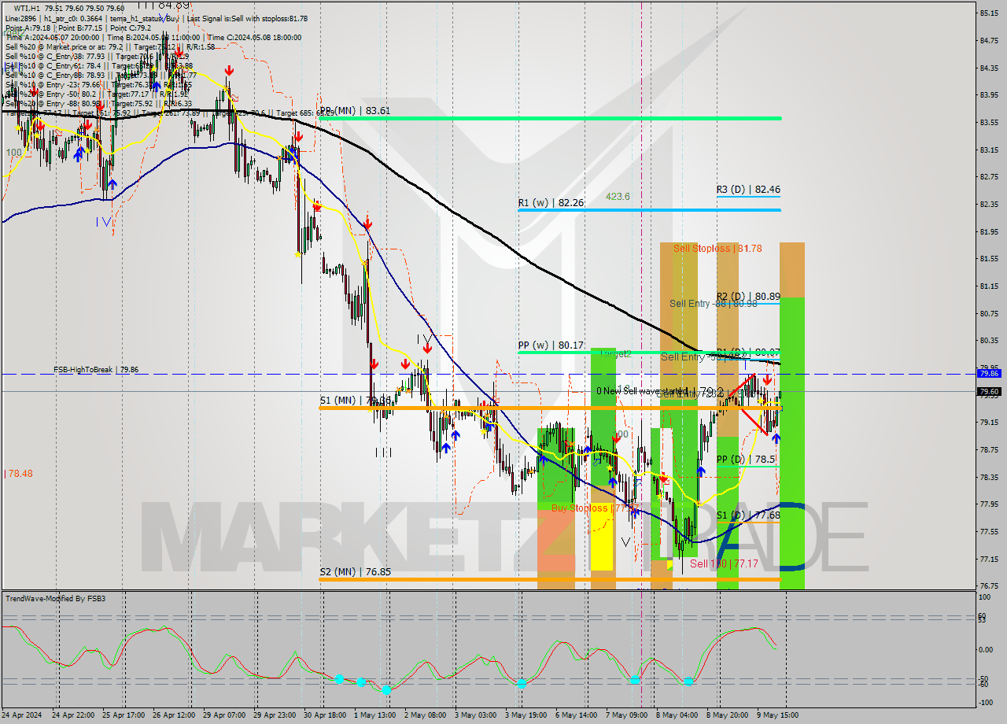This screenshot has height=724, width=1007.
Task: Select the 24 Apr 2024 date on time axis
Action: click(x=22, y=715)
